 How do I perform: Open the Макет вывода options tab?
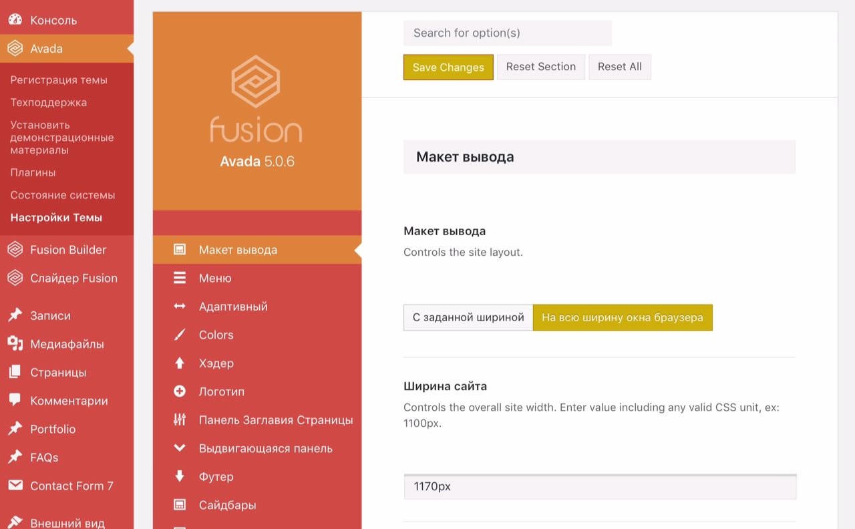point(257,250)
